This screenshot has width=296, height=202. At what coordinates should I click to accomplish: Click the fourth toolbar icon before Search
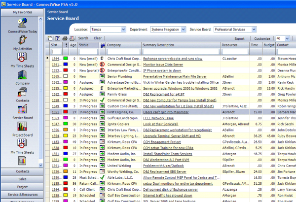pyautogui.click(x=72, y=38)
